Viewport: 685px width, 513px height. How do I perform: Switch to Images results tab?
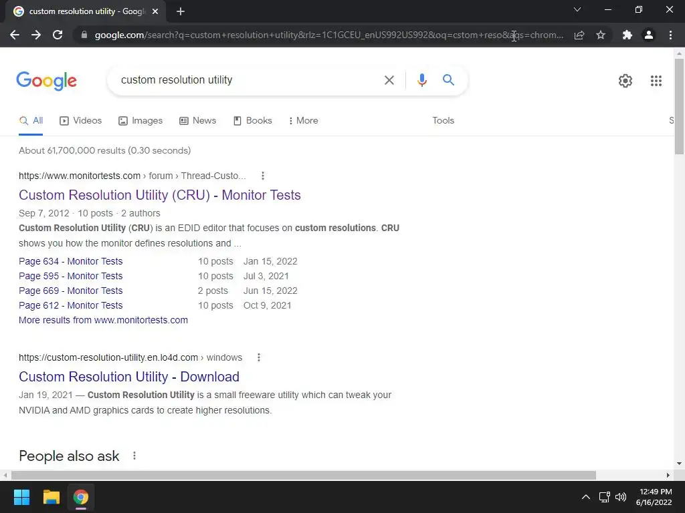click(140, 121)
